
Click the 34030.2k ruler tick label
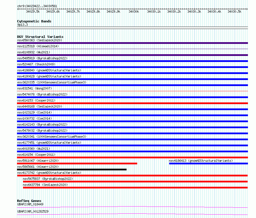(x=174, y=11)
